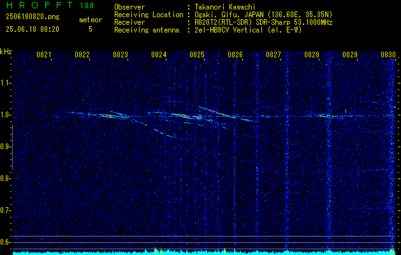Screen dimensions: 401x255
Task: Click the 1.1 kHz frequency label
Action: coord(4,83)
